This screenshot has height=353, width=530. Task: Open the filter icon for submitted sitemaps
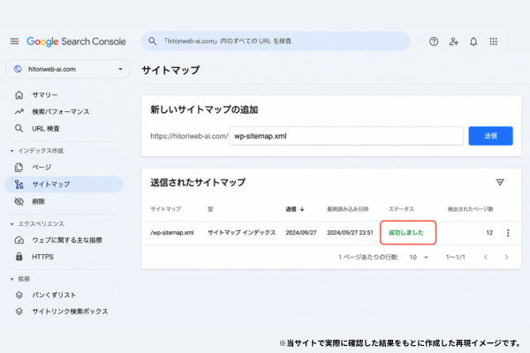(x=500, y=183)
